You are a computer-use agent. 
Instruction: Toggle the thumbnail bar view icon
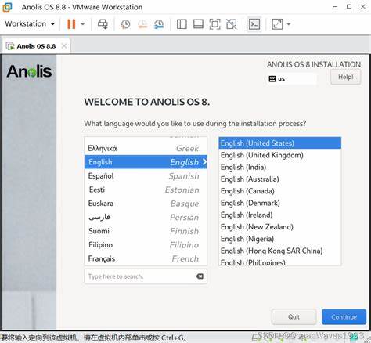[x=198, y=24]
